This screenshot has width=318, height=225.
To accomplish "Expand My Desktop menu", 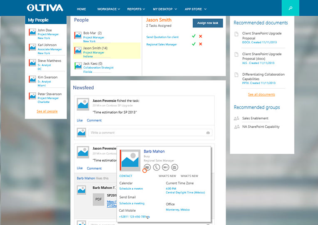I will [165, 9].
